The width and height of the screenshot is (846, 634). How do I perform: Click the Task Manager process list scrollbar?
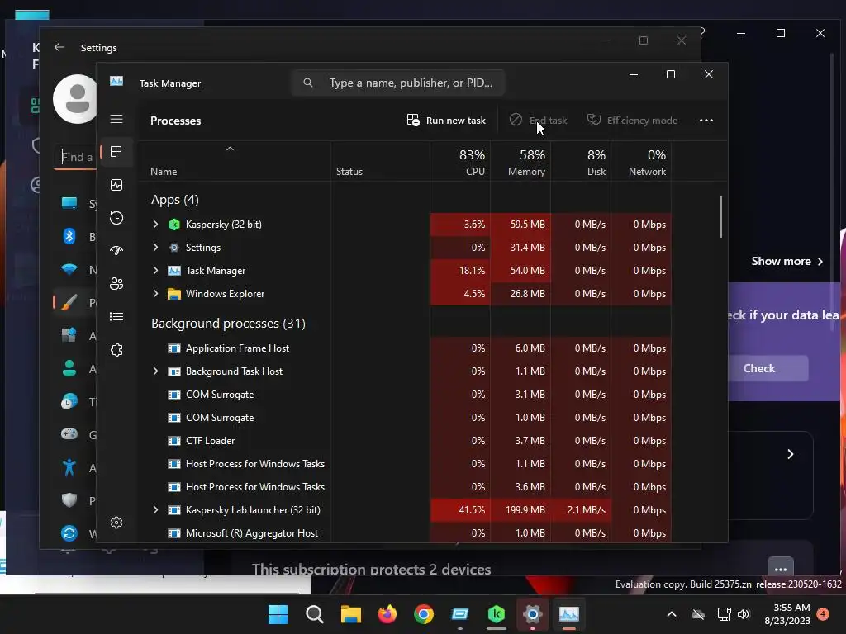coord(721,217)
